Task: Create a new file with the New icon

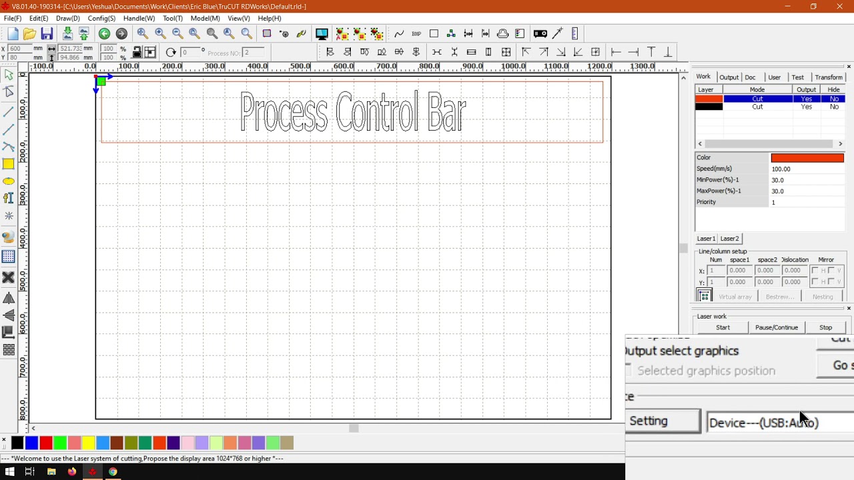Action: [13, 33]
